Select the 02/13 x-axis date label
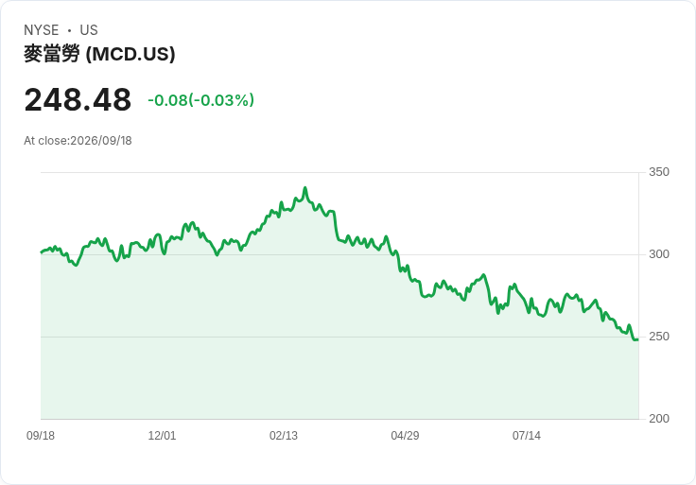Viewport: 696px width, 485px height. pos(284,436)
